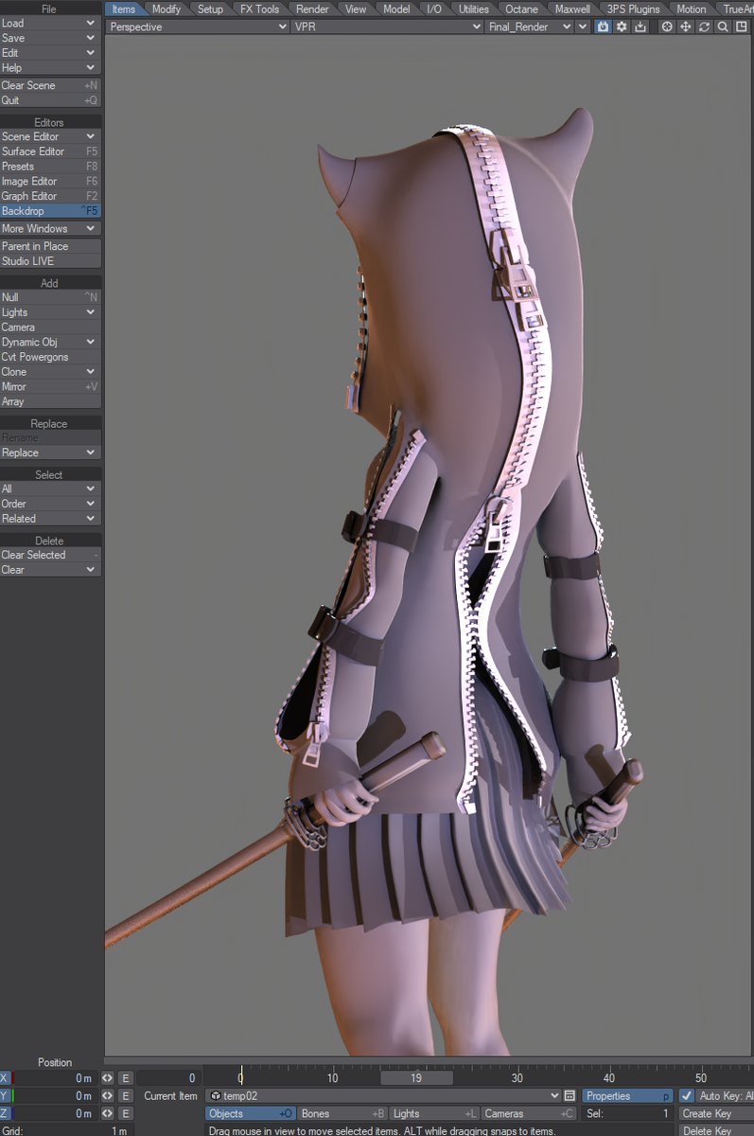Click the Clear Selected button
This screenshot has width=754, height=1136.
50,555
